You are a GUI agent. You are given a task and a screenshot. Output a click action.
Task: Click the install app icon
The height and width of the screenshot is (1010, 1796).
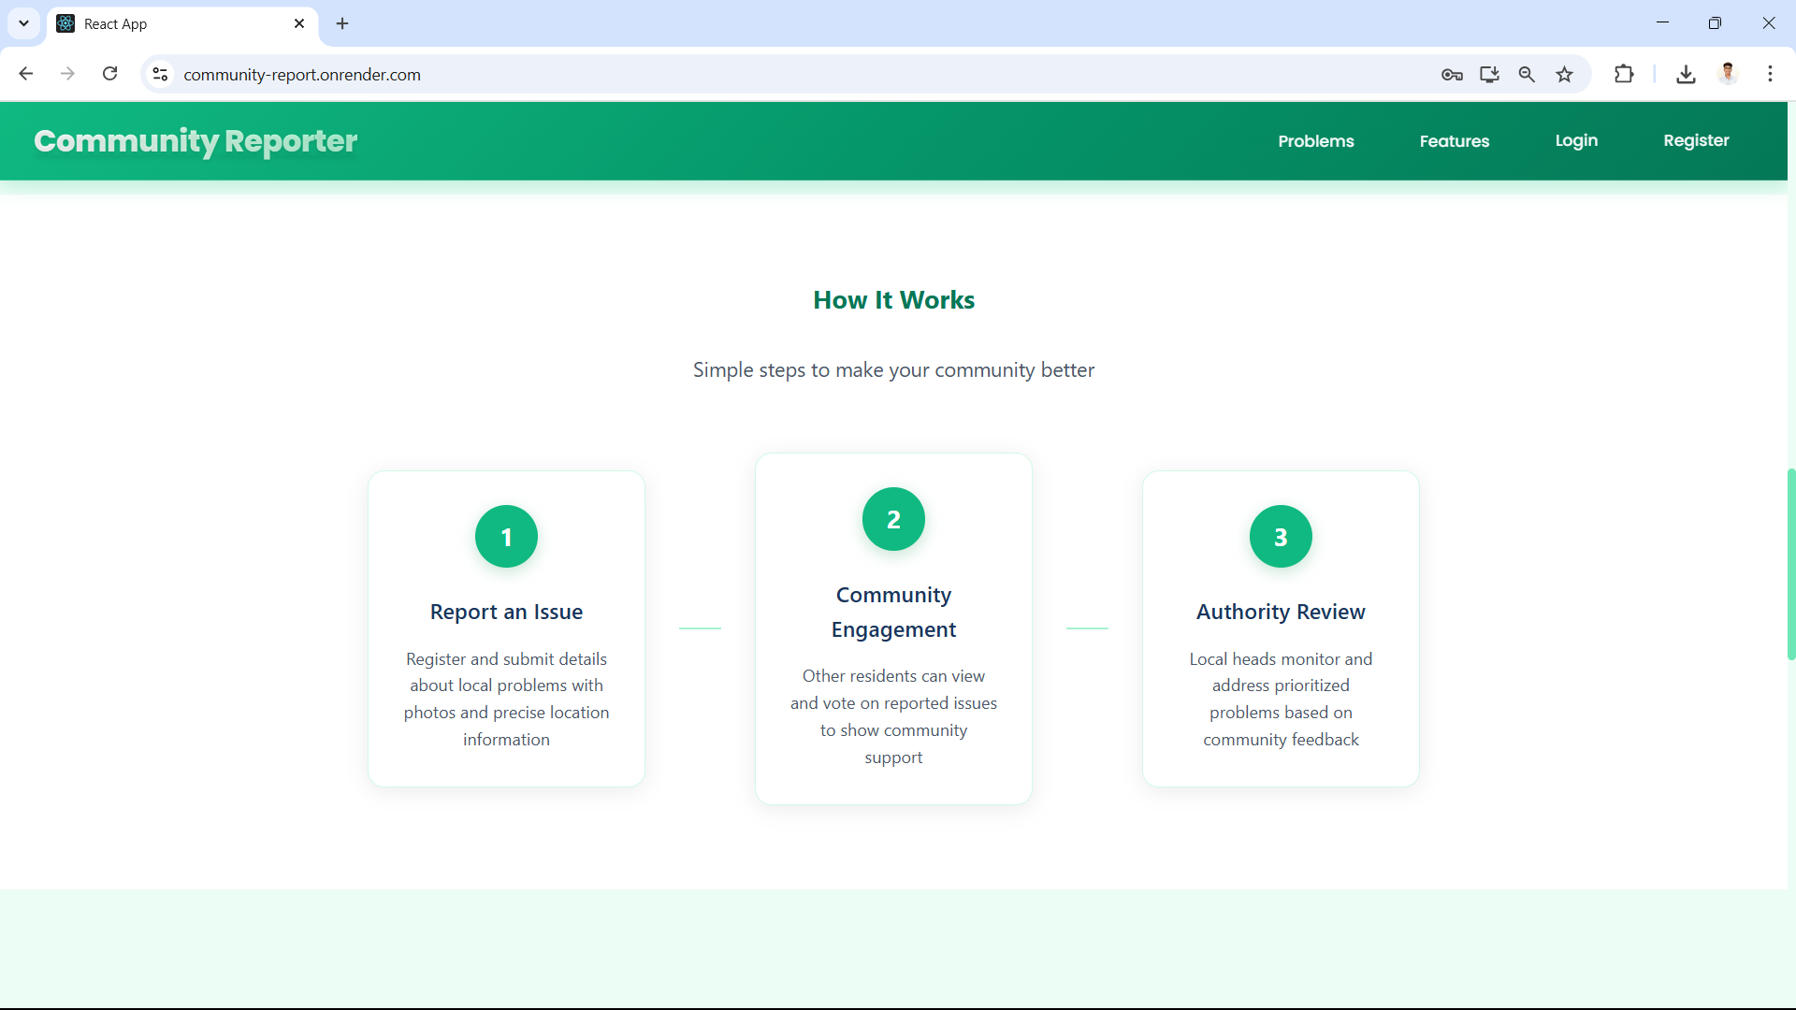coord(1489,75)
